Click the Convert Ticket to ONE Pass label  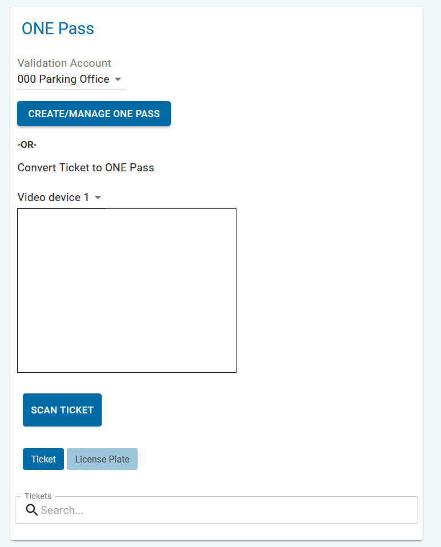[86, 167]
